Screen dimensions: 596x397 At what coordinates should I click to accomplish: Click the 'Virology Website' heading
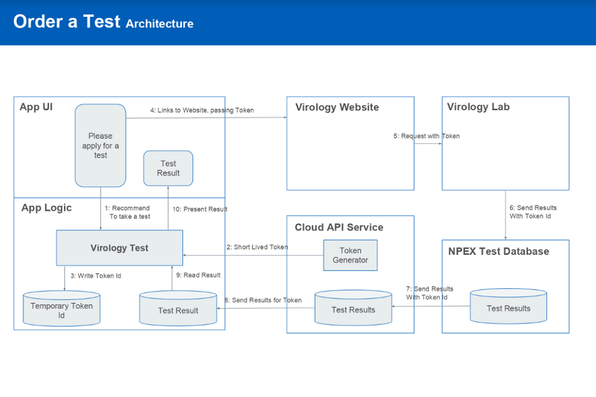point(337,107)
